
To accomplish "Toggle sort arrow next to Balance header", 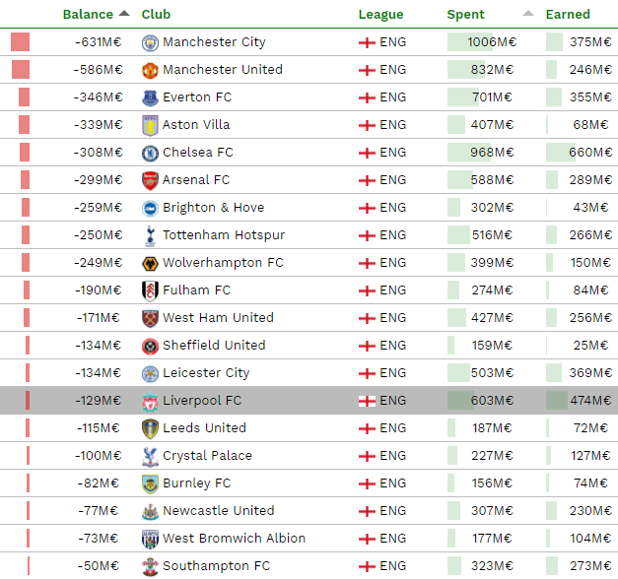I will click(x=124, y=14).
